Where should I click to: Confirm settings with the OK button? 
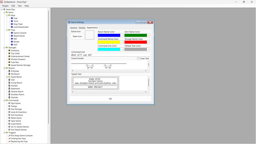pyautogui.click(x=110, y=99)
